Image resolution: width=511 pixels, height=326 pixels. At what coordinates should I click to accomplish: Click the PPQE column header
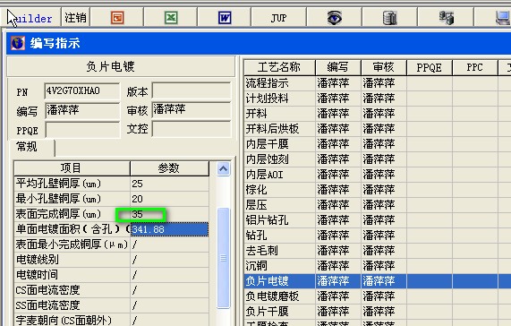(430, 67)
